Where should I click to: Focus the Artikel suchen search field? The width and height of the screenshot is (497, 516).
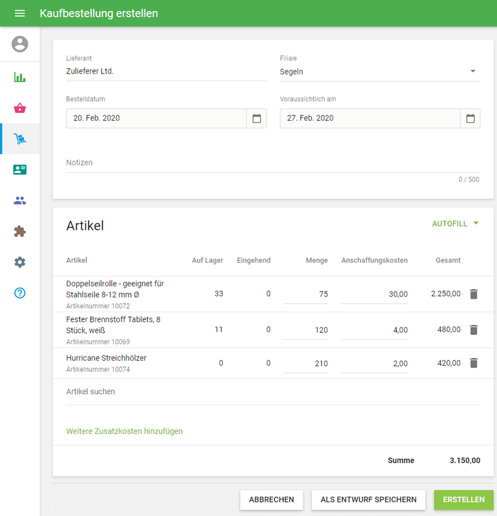tap(272, 392)
